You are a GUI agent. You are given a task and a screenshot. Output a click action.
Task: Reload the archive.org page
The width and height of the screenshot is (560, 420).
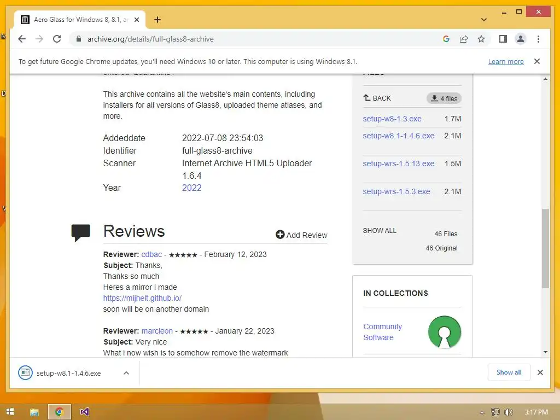click(57, 39)
